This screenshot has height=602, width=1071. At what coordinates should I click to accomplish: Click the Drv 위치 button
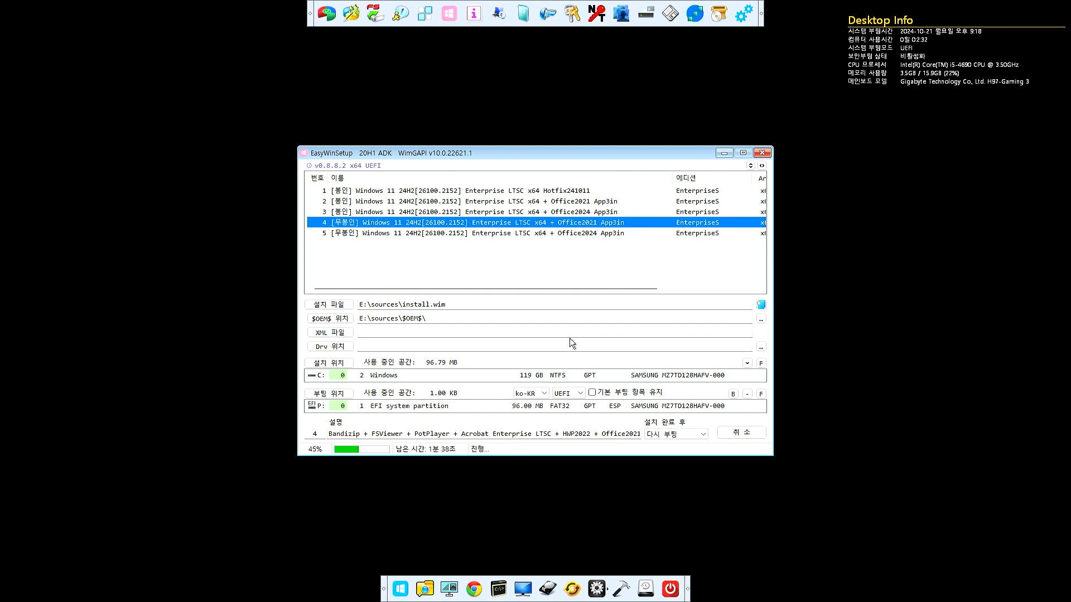(x=330, y=346)
